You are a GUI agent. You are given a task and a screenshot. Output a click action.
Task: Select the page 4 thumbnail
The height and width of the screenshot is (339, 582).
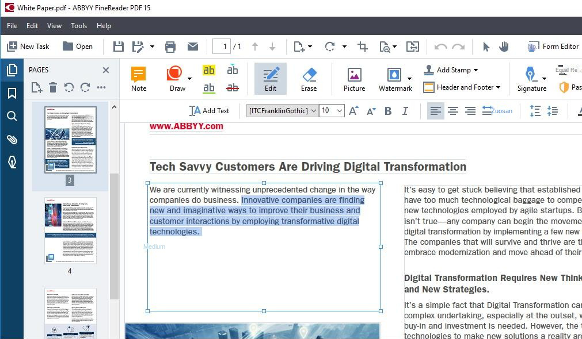pyautogui.click(x=70, y=231)
